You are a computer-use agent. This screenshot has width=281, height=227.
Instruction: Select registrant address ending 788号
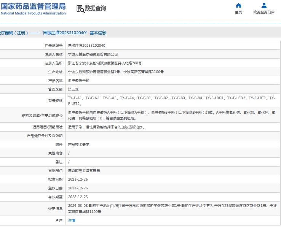tap(105, 63)
